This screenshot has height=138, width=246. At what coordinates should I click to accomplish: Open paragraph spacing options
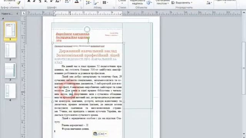pyautogui.click(x=96, y=3)
